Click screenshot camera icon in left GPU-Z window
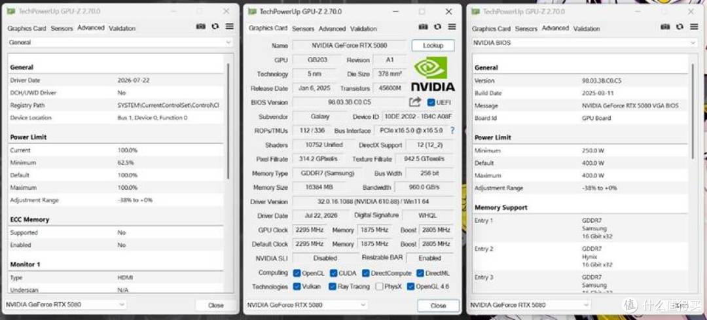 (201, 27)
